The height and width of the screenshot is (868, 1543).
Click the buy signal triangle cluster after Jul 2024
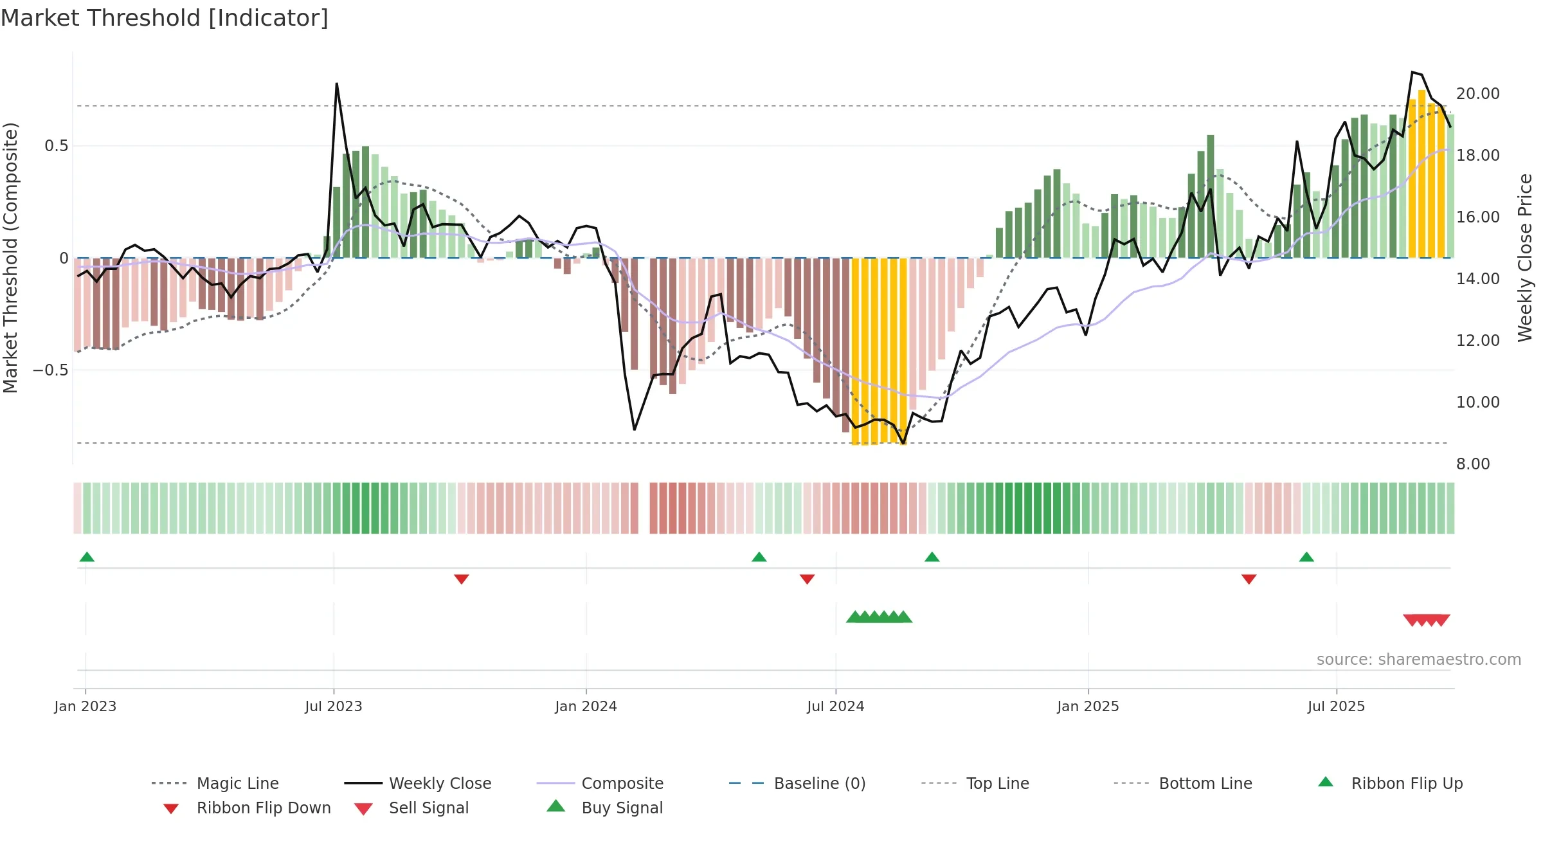point(879,617)
